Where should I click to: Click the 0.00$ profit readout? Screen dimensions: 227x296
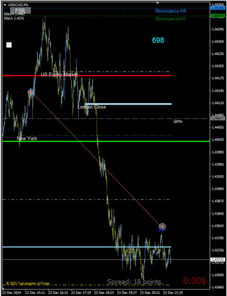(x=194, y=280)
